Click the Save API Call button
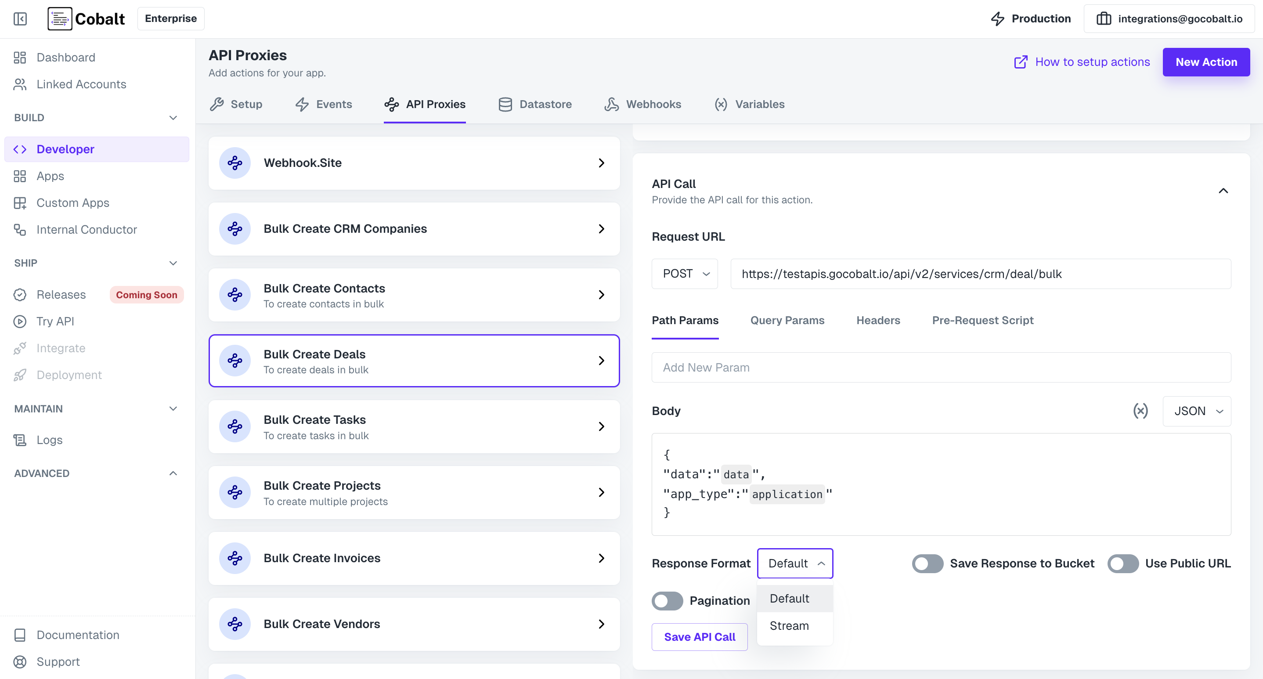This screenshot has height=679, width=1263. pos(699,637)
